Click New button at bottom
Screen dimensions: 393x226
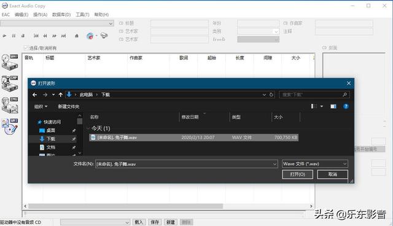click(171, 222)
